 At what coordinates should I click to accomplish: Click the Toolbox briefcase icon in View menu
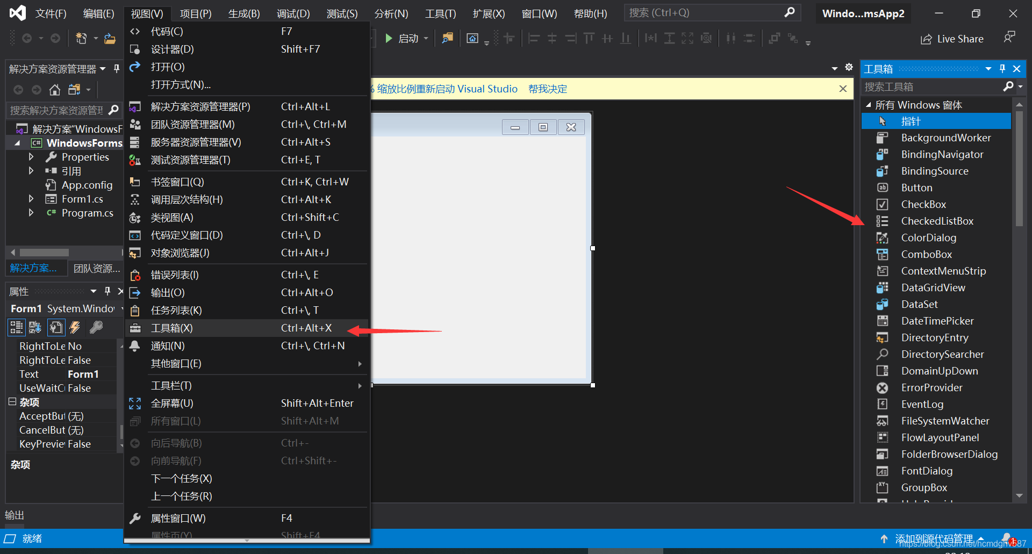(135, 328)
